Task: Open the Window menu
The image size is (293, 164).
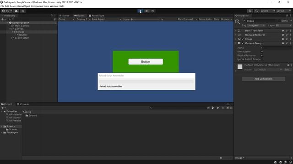Action: 54,6
